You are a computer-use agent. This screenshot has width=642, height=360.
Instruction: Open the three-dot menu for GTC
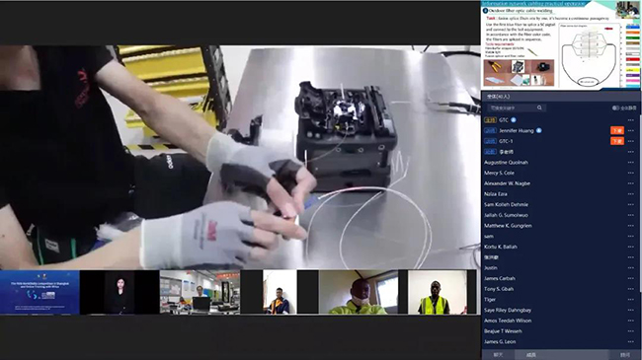click(x=630, y=120)
